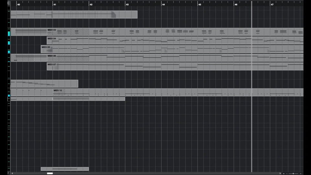Viewport: 311px width, 175px height.
Task: Click the horizontal zoom slider handle
Action: [293, 174]
